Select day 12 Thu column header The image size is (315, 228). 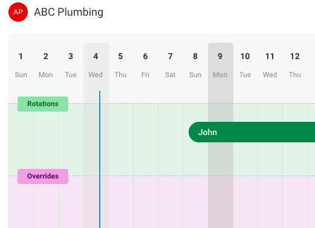tap(295, 65)
